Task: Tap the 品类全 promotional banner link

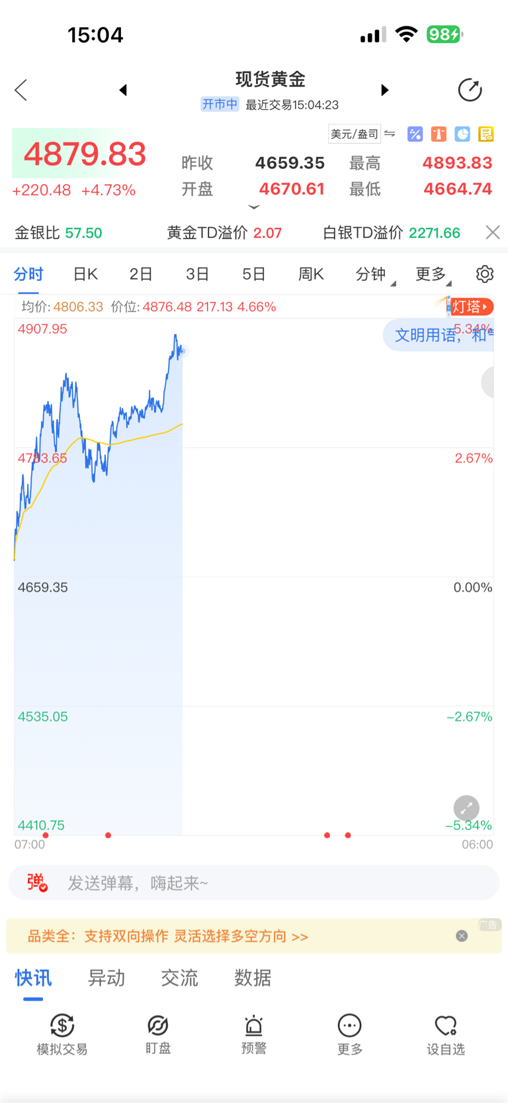Action: (168, 936)
